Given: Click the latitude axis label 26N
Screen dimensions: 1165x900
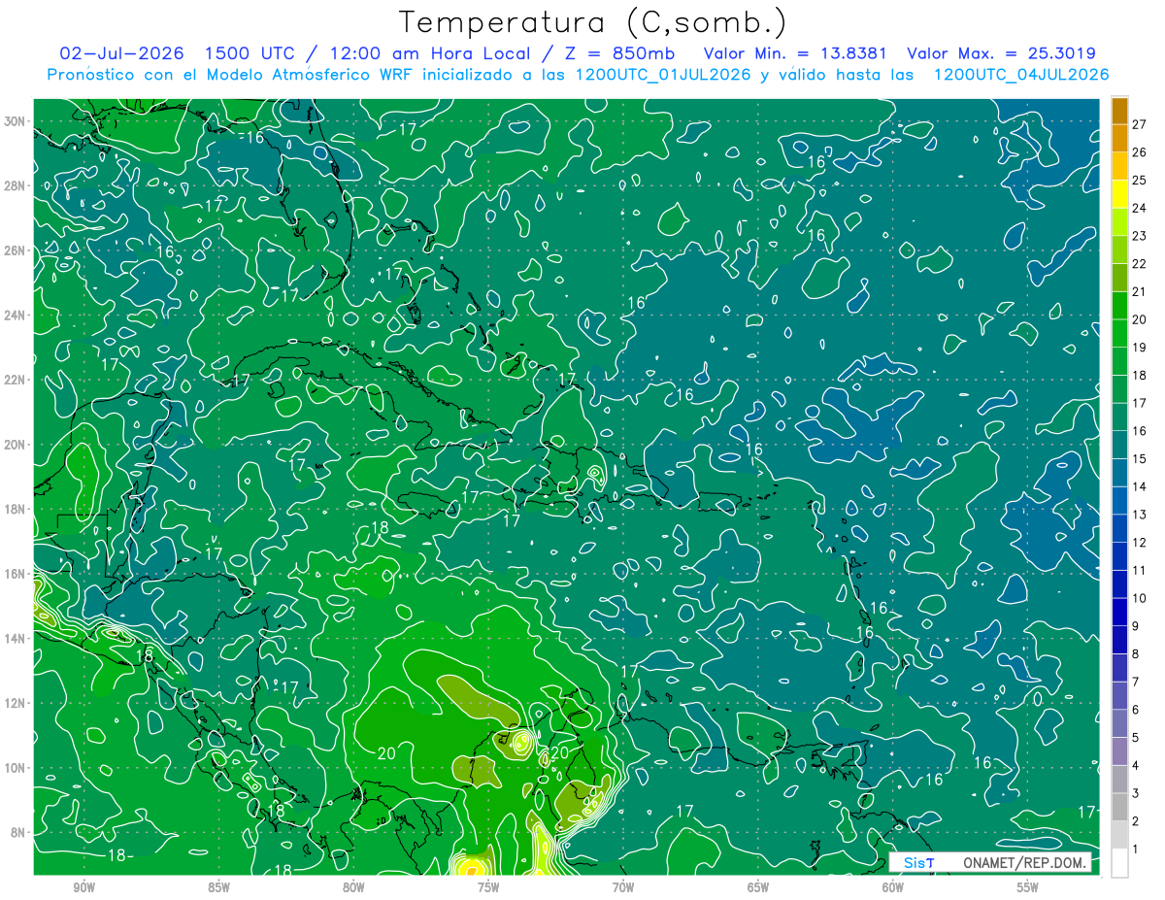Looking at the screenshot, I should (x=15, y=250).
